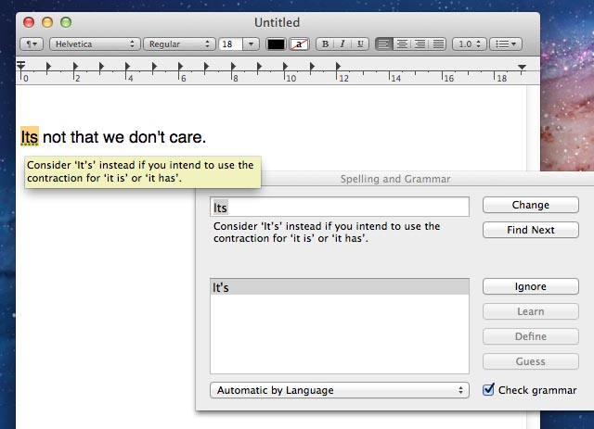Open the paragraph styles menu

tap(32, 44)
